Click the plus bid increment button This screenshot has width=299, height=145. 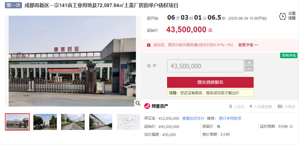pyautogui.click(x=249, y=62)
